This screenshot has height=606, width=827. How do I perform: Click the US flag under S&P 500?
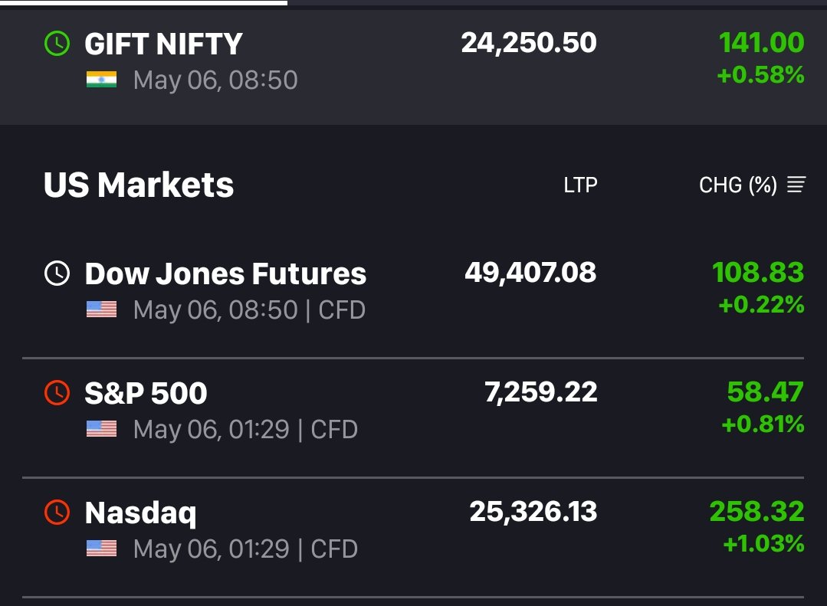click(101, 429)
